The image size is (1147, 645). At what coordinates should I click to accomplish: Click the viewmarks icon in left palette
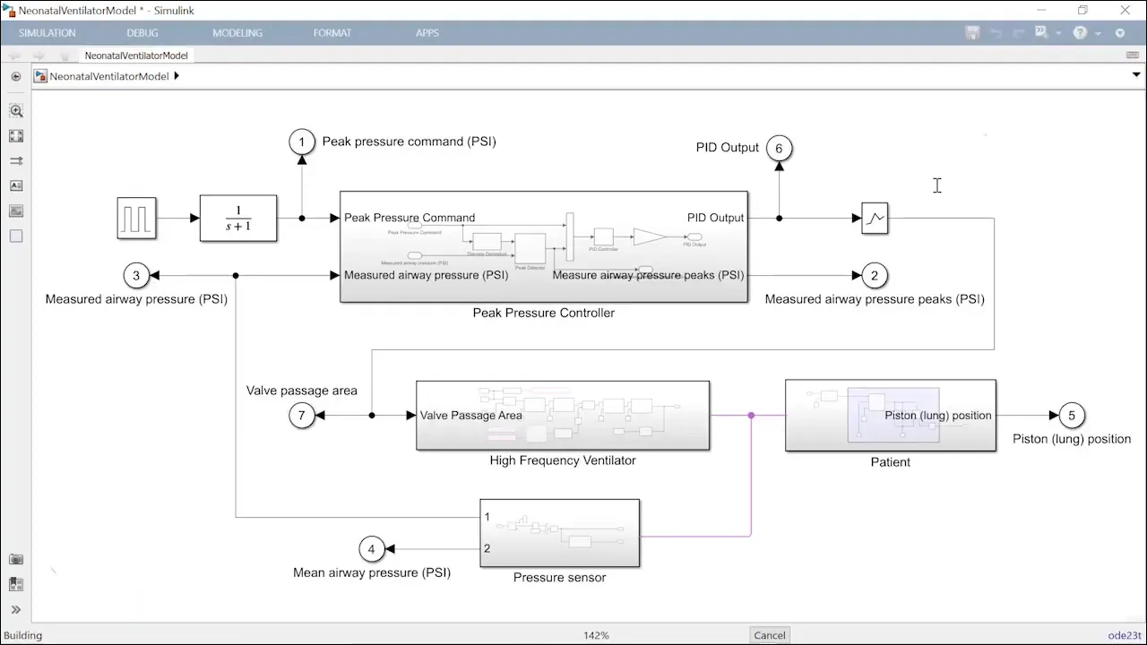point(16,584)
